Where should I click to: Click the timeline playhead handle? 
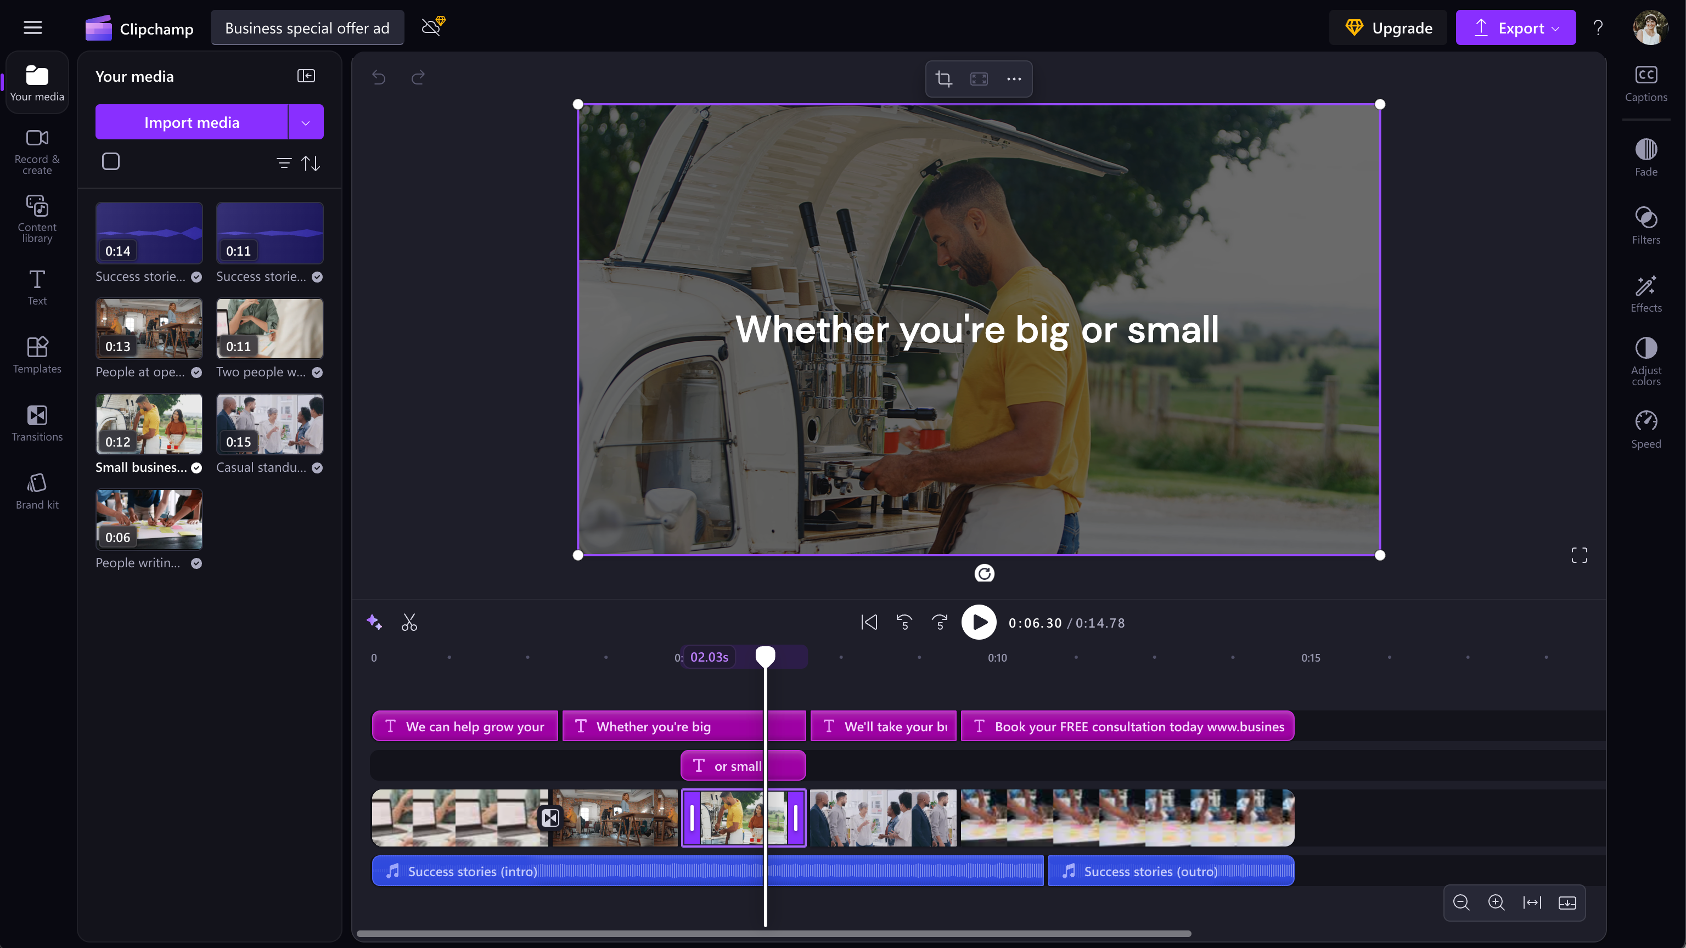765,655
